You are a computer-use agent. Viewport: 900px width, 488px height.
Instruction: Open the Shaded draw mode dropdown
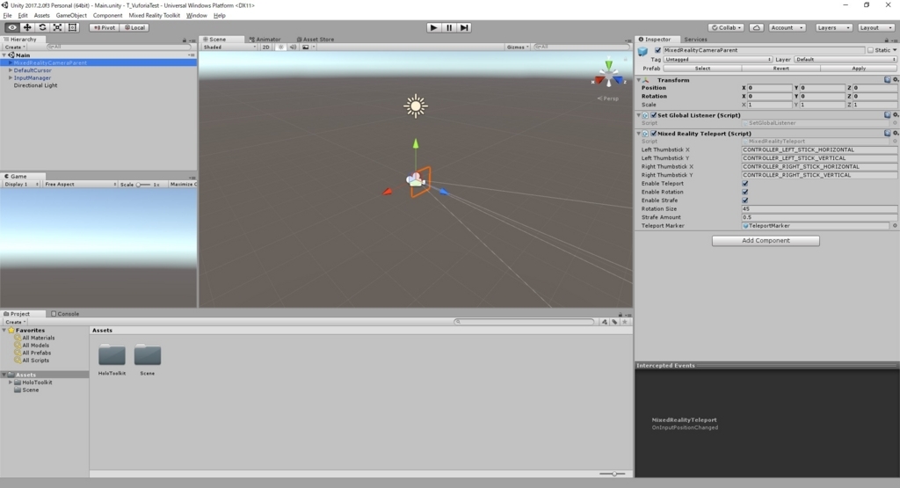pyautogui.click(x=229, y=47)
